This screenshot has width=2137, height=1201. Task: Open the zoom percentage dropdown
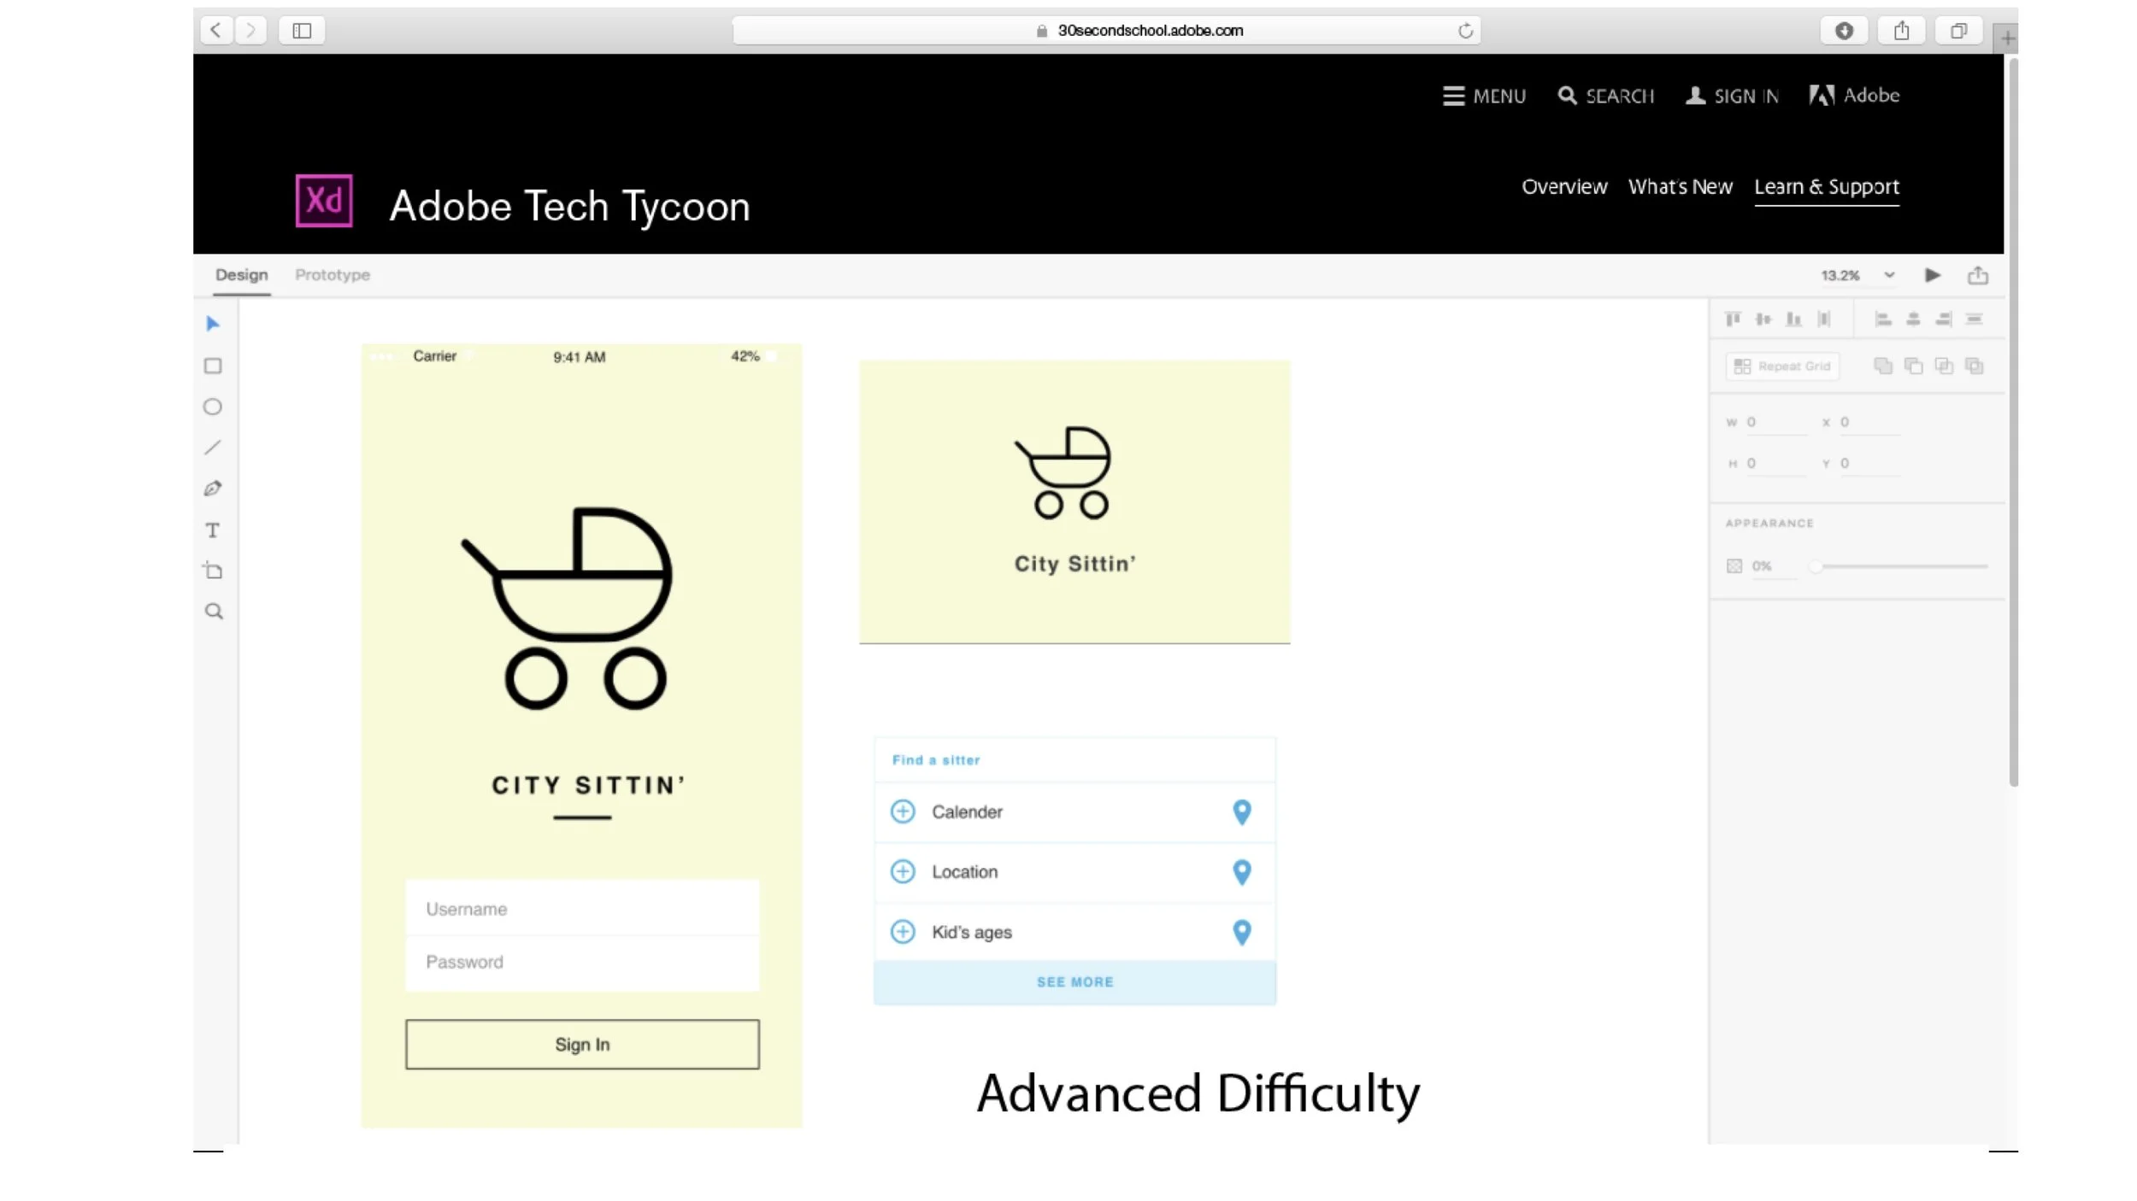[1889, 275]
